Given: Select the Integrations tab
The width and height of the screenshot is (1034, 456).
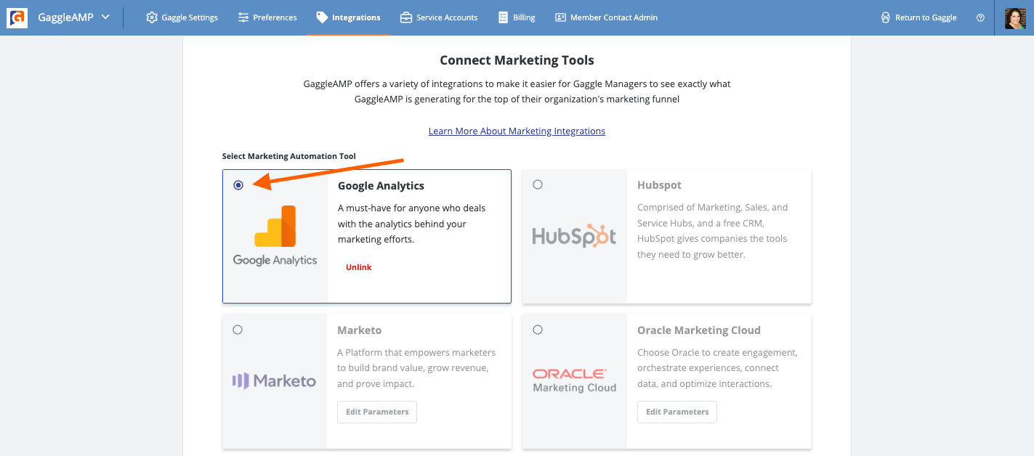Looking at the screenshot, I should [x=349, y=17].
